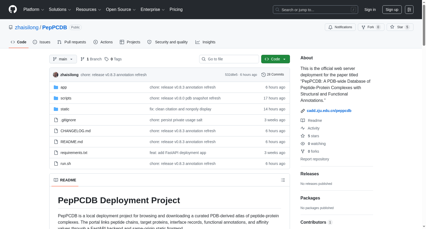This screenshot has width=426, height=229.
Task: Expand the Enterprise menu
Action: point(153,10)
